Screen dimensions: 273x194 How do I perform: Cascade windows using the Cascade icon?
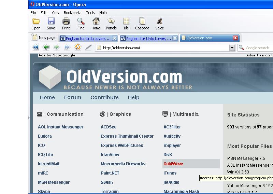142,22
